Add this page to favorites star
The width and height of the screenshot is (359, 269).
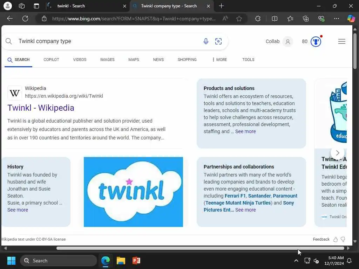[x=239, y=19]
